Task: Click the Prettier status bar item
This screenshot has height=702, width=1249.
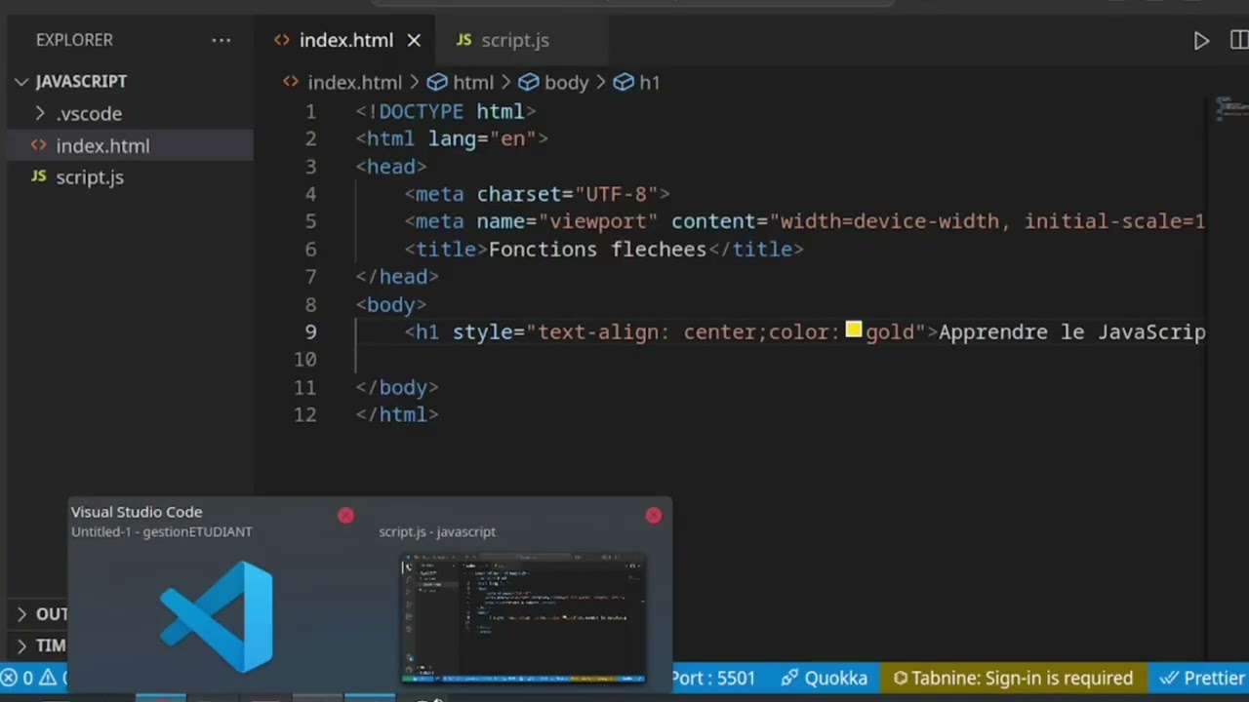Action: [1201, 678]
